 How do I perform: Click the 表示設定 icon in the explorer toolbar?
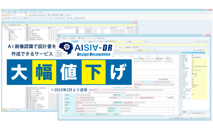tap(12, 25)
